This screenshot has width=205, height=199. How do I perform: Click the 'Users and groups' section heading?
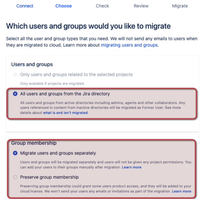pyautogui.click(x=32, y=64)
